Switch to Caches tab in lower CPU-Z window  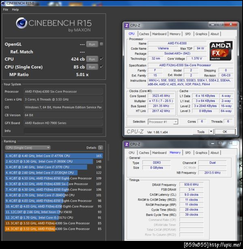coord(144,153)
